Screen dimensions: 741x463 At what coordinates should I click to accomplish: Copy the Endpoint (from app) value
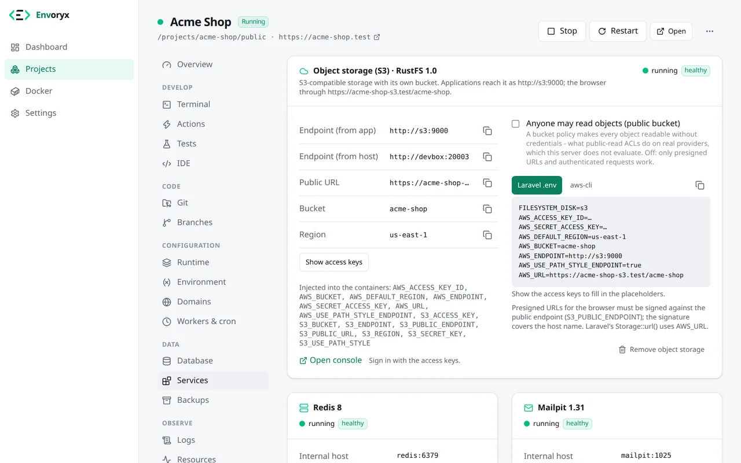pyautogui.click(x=487, y=131)
